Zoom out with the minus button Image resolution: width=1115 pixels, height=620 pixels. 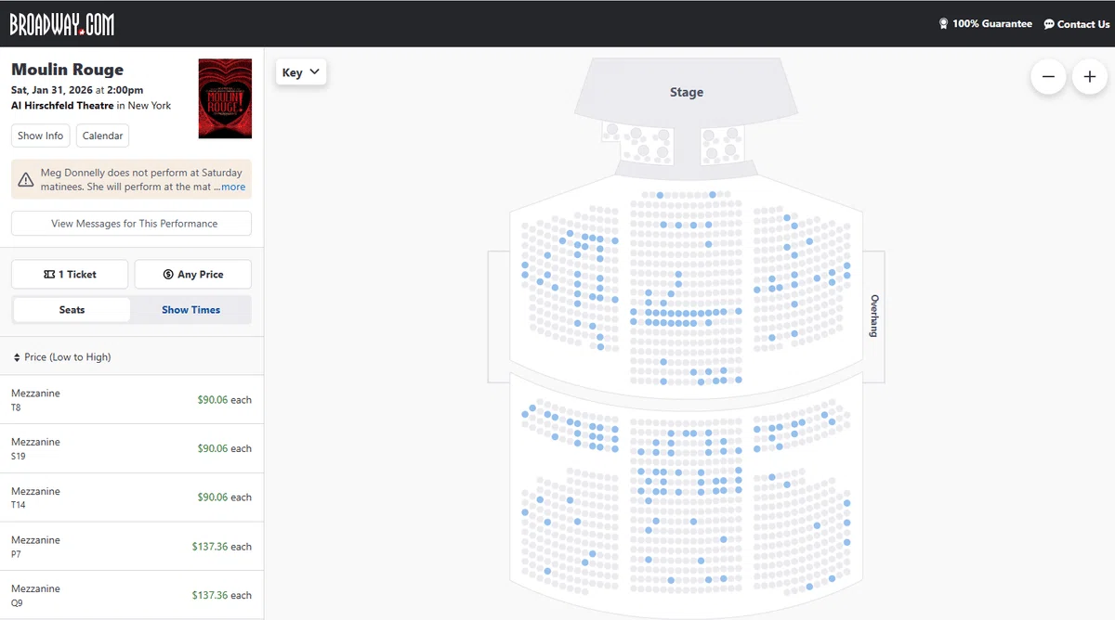click(1048, 77)
